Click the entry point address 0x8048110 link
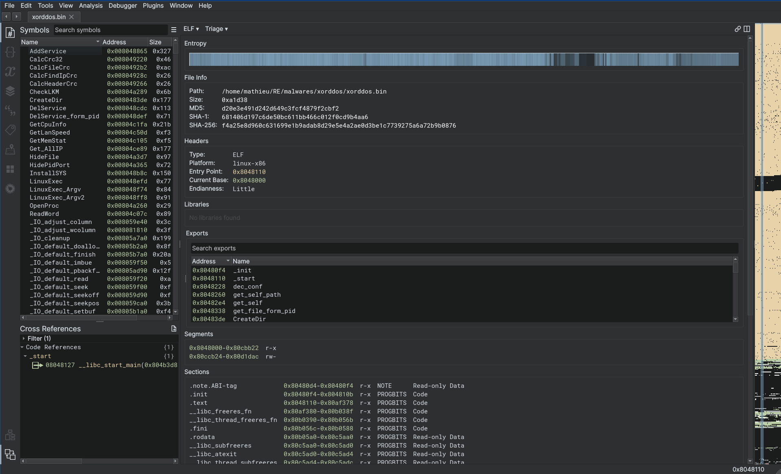The width and height of the screenshot is (781, 474). pyautogui.click(x=249, y=172)
